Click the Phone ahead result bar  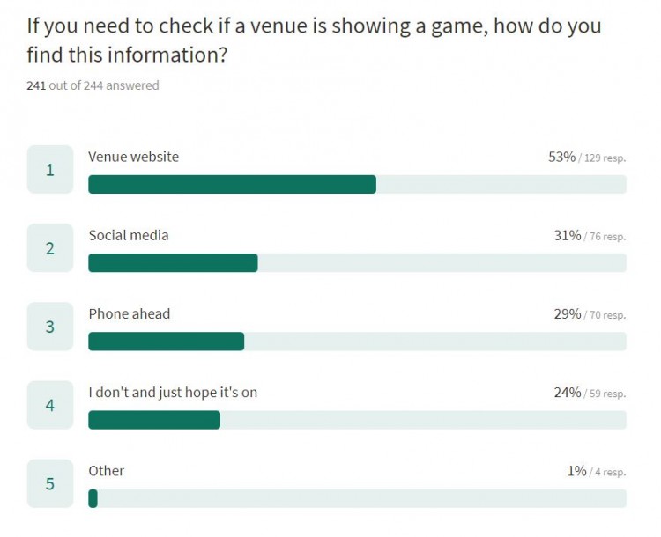click(x=357, y=342)
